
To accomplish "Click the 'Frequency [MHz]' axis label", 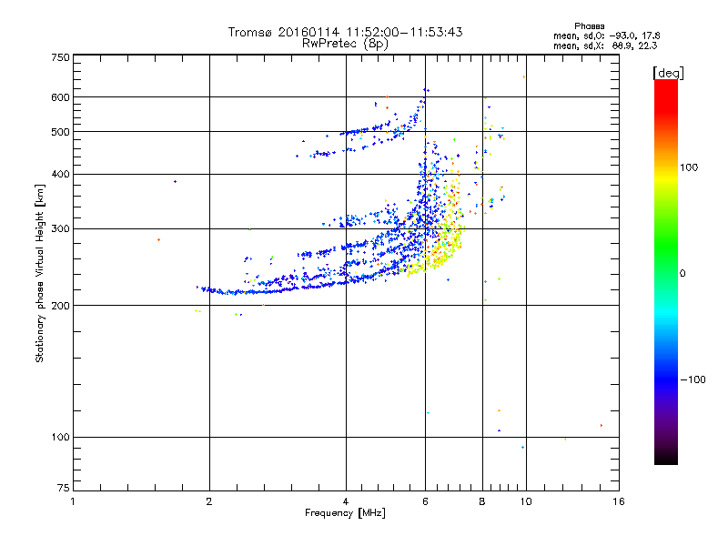I will pos(345,513).
